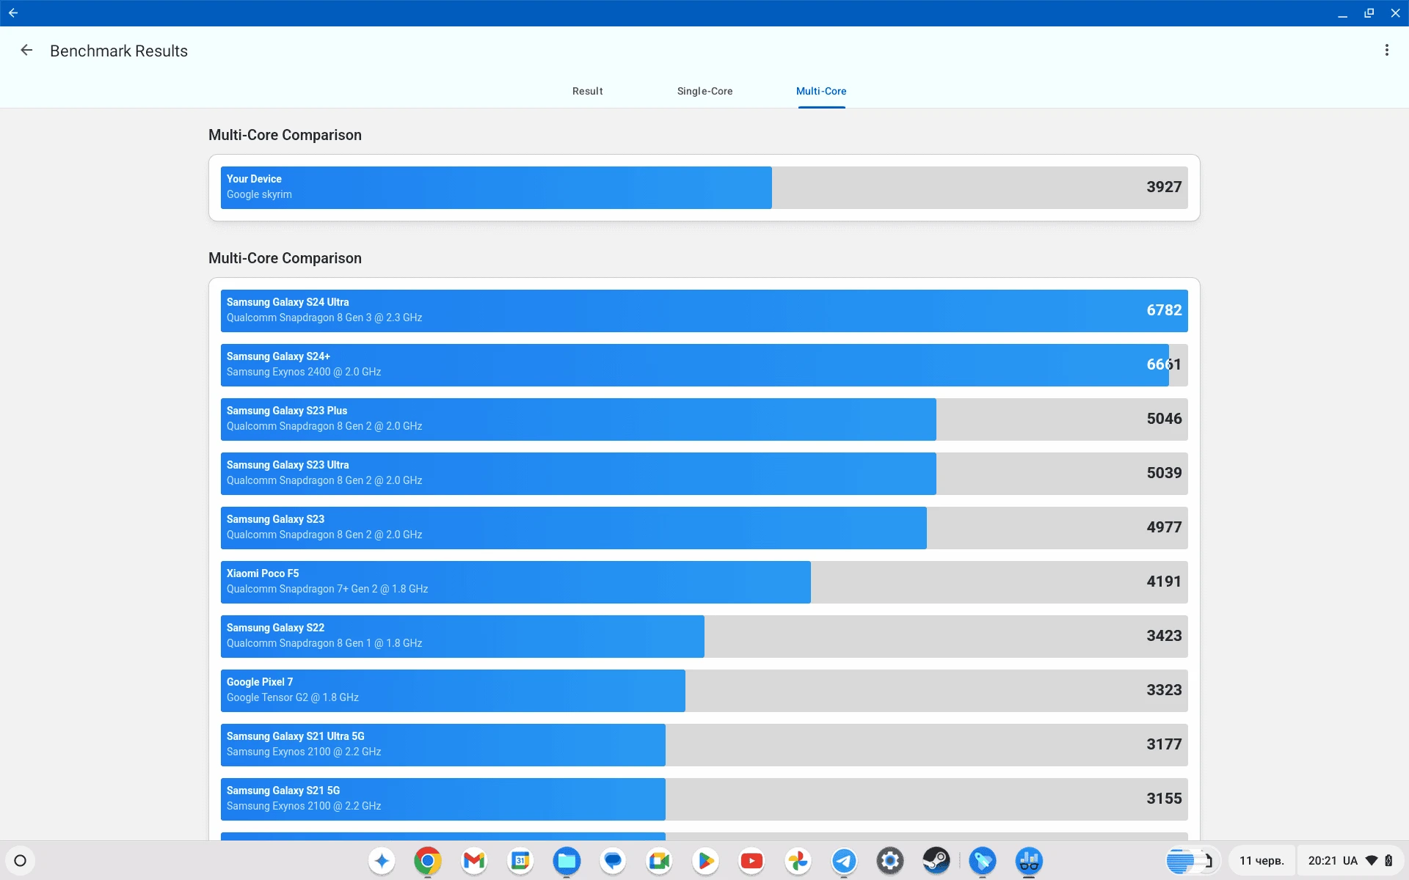Screen dimensions: 1409x880
Task: Open quick settings at 20:21 clock
Action: [1351, 860]
